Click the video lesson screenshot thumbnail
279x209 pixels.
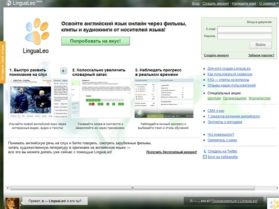click(38, 99)
